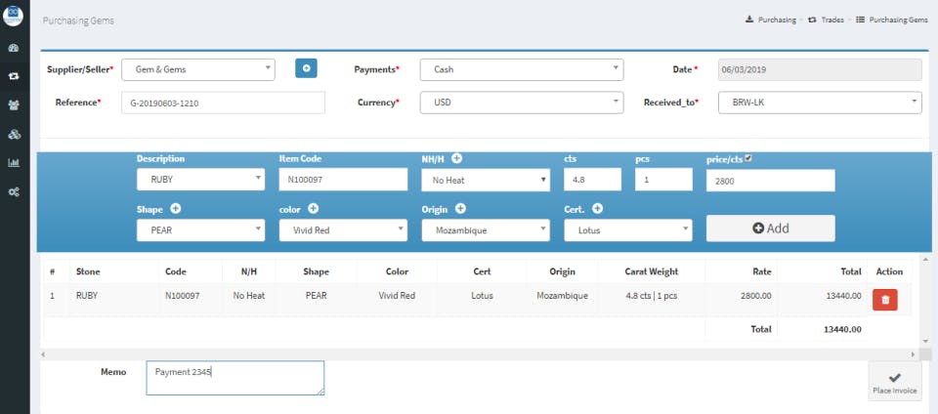The width and height of the screenshot is (938, 414).
Task: Open the users group icon in sidebar
Action: (15, 105)
